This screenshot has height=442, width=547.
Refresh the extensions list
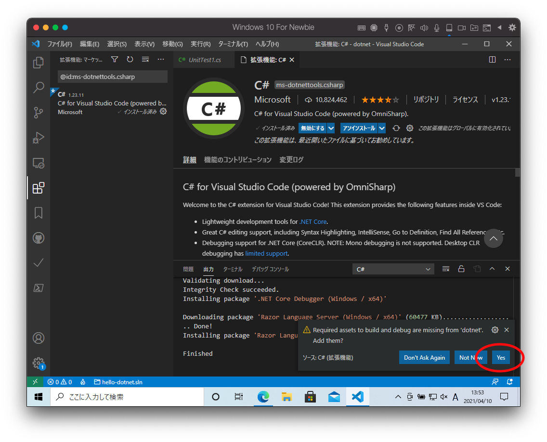[130, 60]
